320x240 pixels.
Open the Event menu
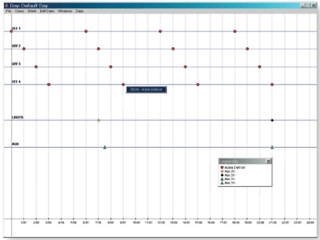[x=33, y=11]
